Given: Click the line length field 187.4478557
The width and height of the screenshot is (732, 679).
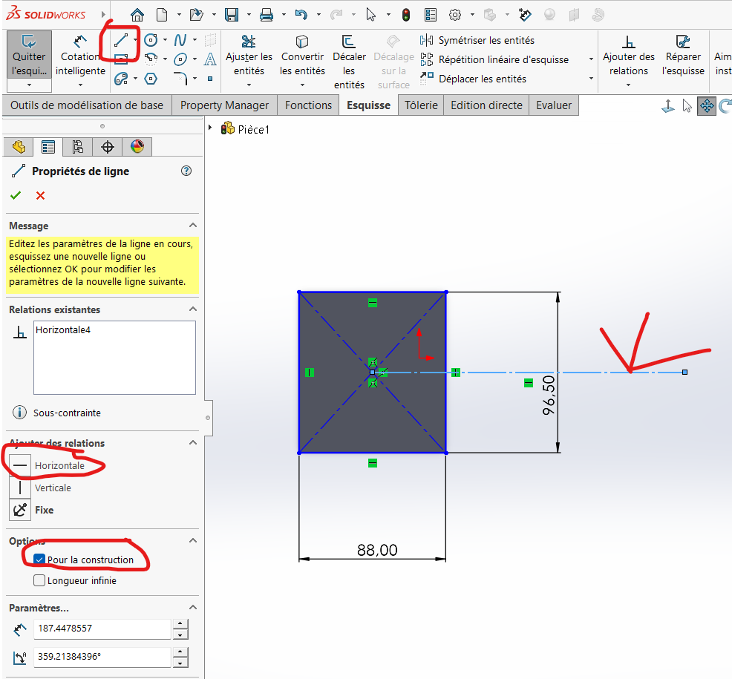Looking at the screenshot, I should pyautogui.click(x=102, y=629).
